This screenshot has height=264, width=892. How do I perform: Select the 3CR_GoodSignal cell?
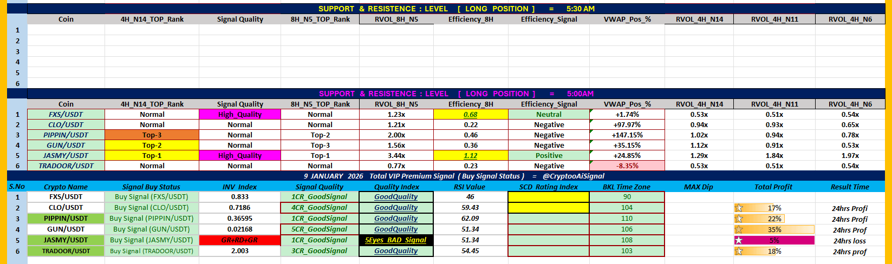pyautogui.click(x=320, y=251)
